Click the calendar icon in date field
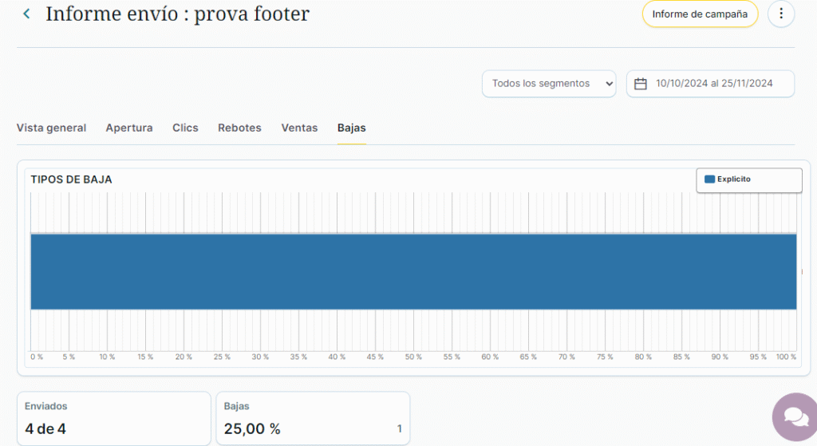This screenshot has height=446, width=817. pos(640,84)
